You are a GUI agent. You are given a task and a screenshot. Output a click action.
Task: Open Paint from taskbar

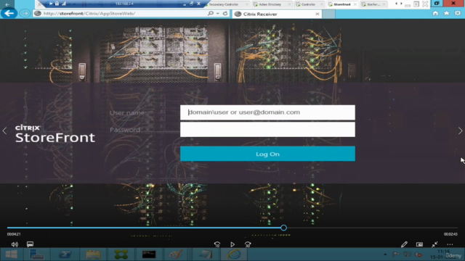coord(176,254)
